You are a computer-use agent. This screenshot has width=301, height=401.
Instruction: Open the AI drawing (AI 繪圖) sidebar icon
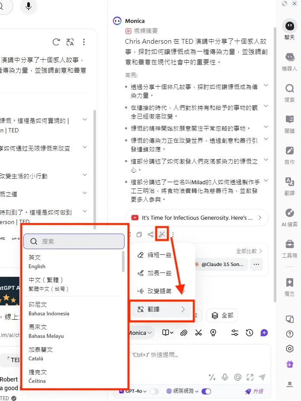click(x=289, y=218)
